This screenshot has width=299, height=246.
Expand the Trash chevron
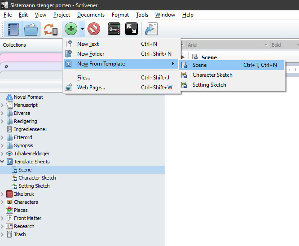pyautogui.click(x=2, y=234)
